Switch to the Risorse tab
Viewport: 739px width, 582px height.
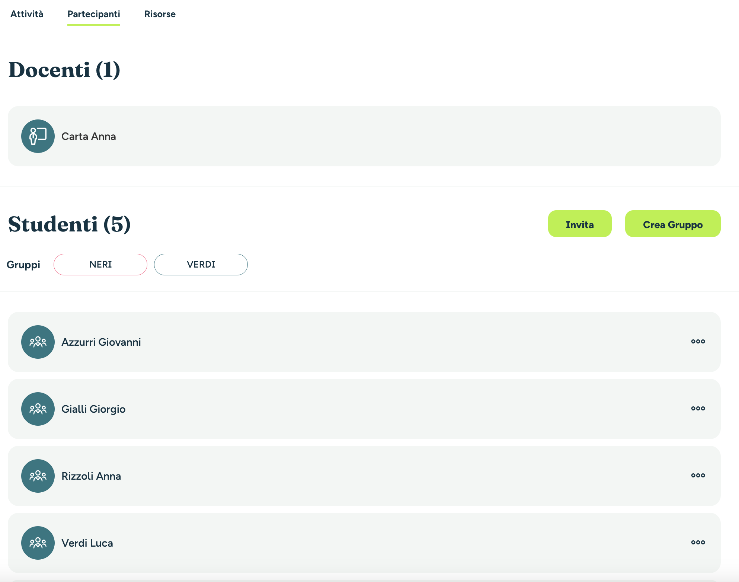[160, 14]
